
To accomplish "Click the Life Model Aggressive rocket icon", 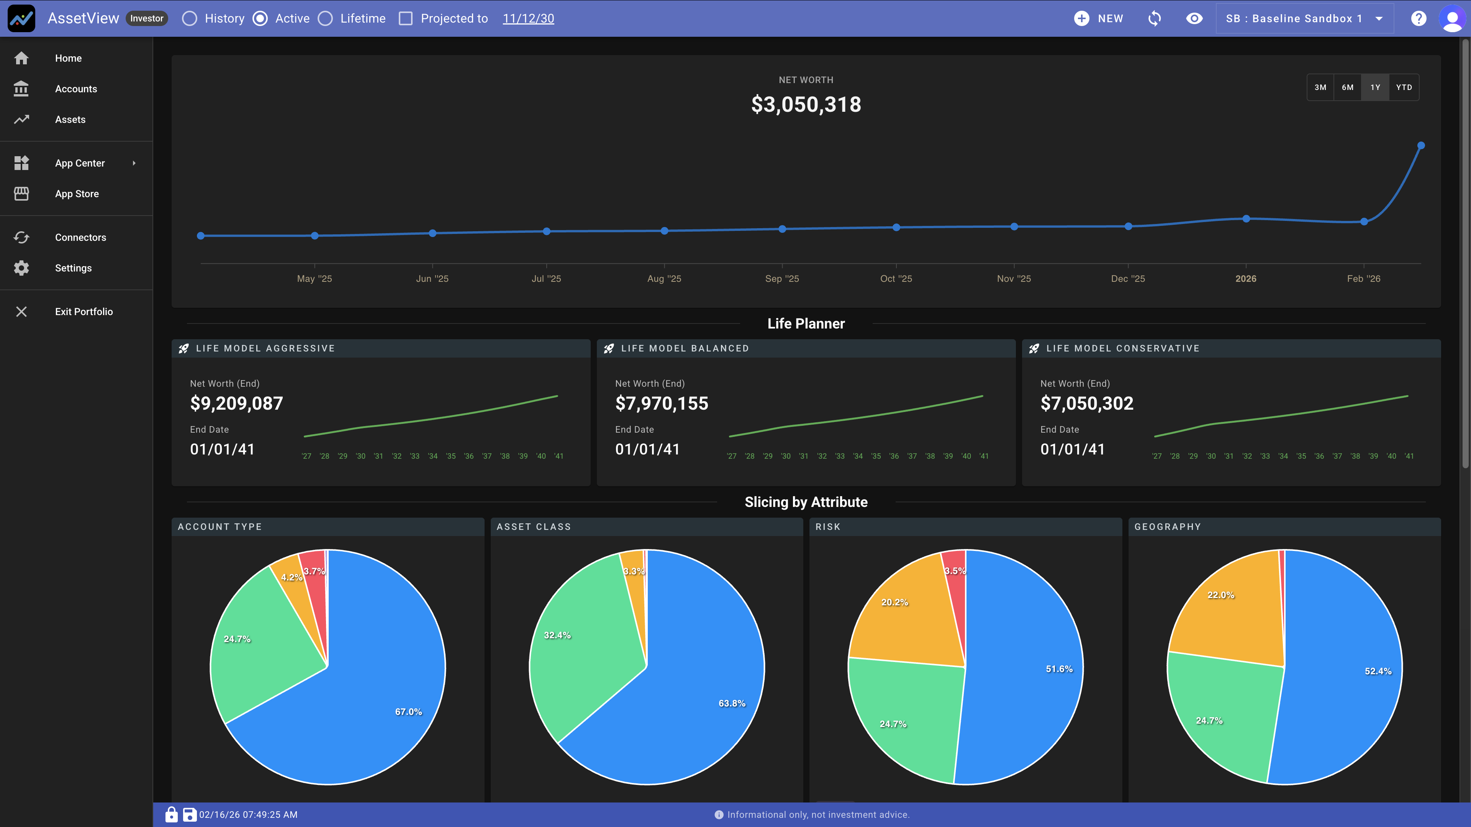I will [184, 348].
